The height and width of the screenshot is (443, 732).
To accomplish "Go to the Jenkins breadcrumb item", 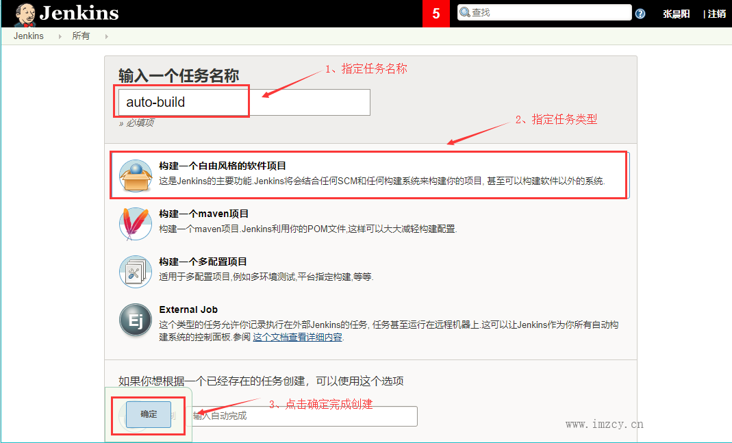I will (29, 36).
